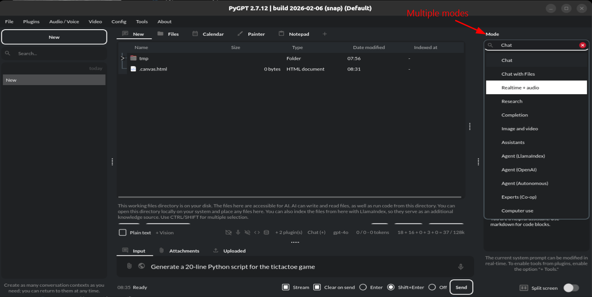This screenshot has width=592, height=297.
Task: Click the clipboard icon on Notepad tab
Action: (281, 34)
